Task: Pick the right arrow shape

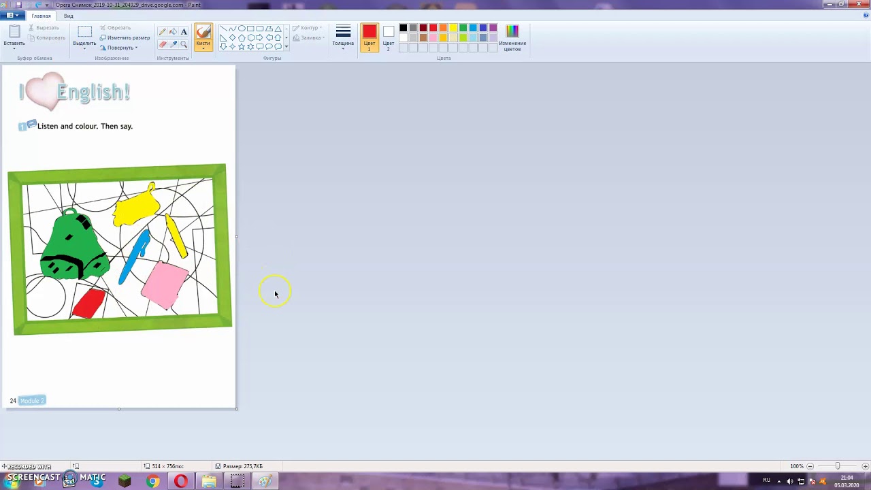Action: (259, 37)
